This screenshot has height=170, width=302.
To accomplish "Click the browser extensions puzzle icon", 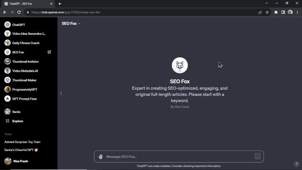I will pyautogui.click(x=276, y=12).
